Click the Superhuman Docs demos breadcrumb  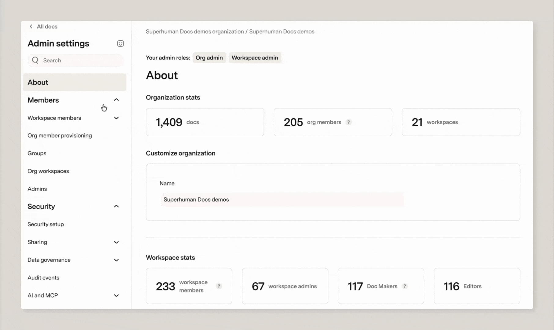pyautogui.click(x=282, y=31)
